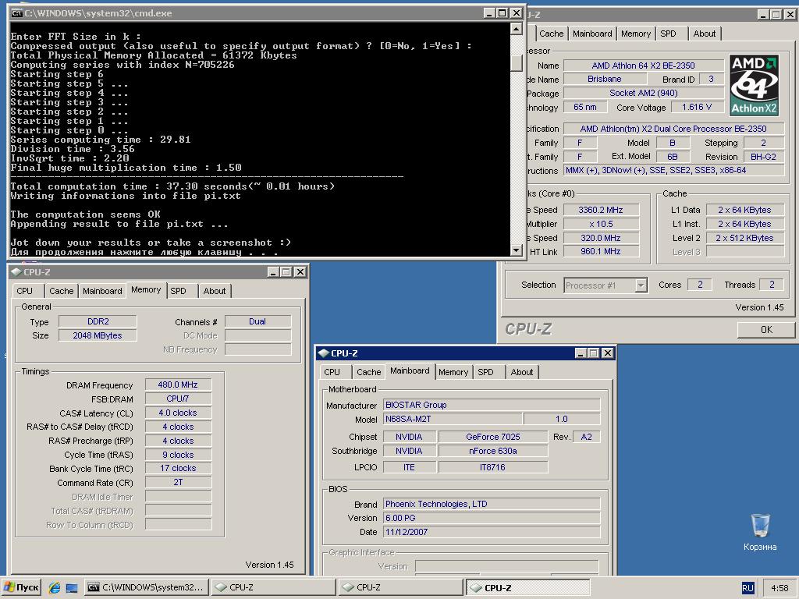Open the Пуск start button
799x599 pixels.
pos(22,588)
